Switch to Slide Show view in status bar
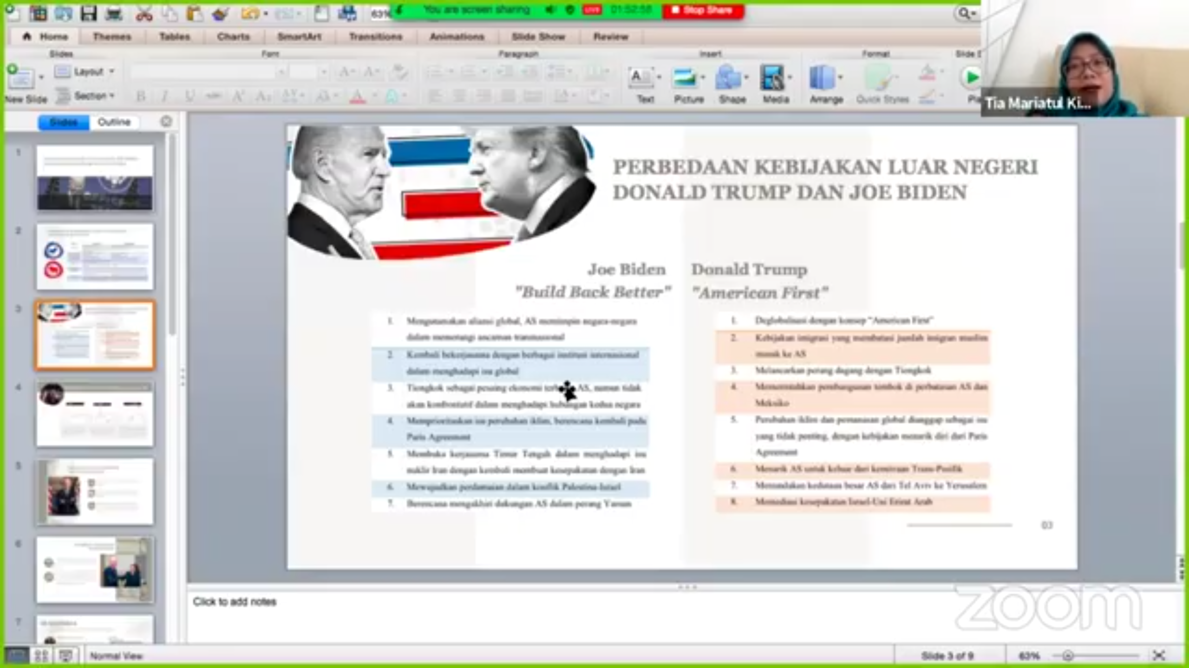The width and height of the screenshot is (1189, 668). (x=65, y=655)
